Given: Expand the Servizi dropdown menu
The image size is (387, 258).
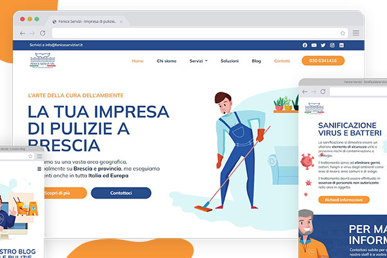Looking at the screenshot, I should (x=199, y=61).
